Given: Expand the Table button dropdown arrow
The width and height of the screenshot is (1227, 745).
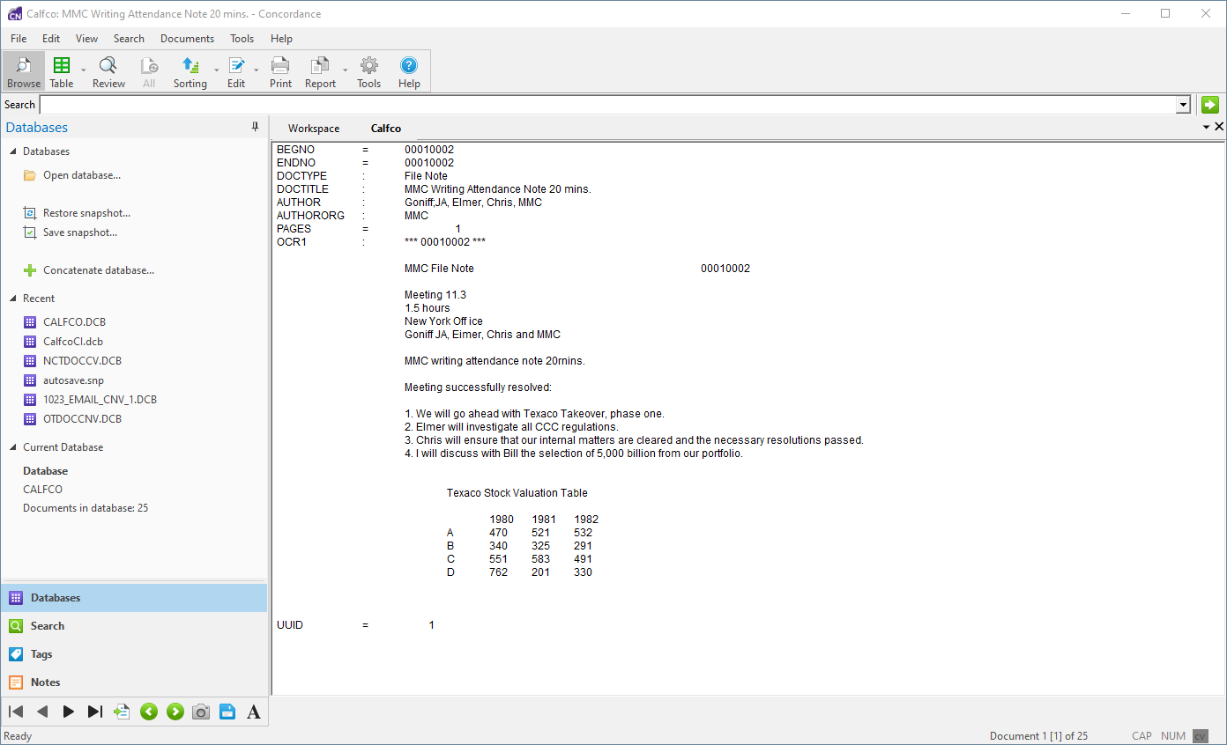Looking at the screenshot, I should 83,71.
